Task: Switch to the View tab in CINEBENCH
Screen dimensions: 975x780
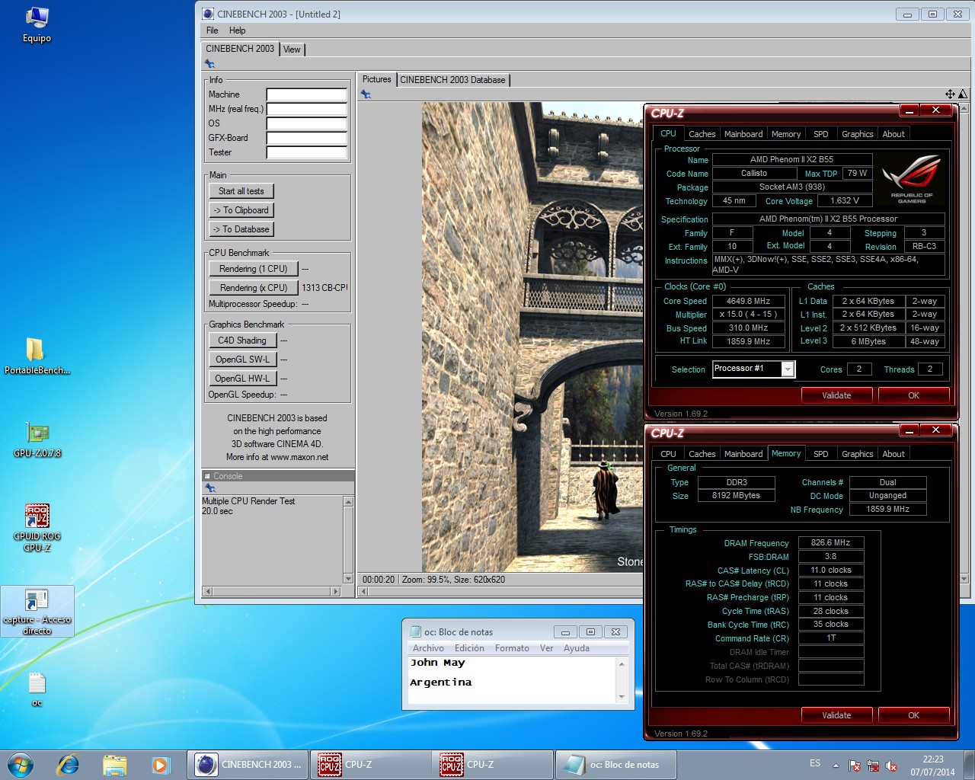Action: coord(292,50)
